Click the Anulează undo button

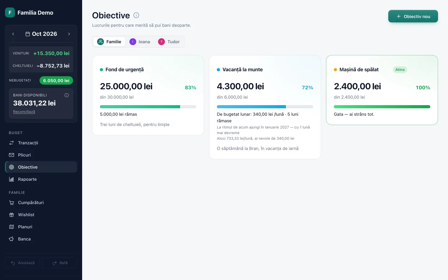(x=22, y=263)
